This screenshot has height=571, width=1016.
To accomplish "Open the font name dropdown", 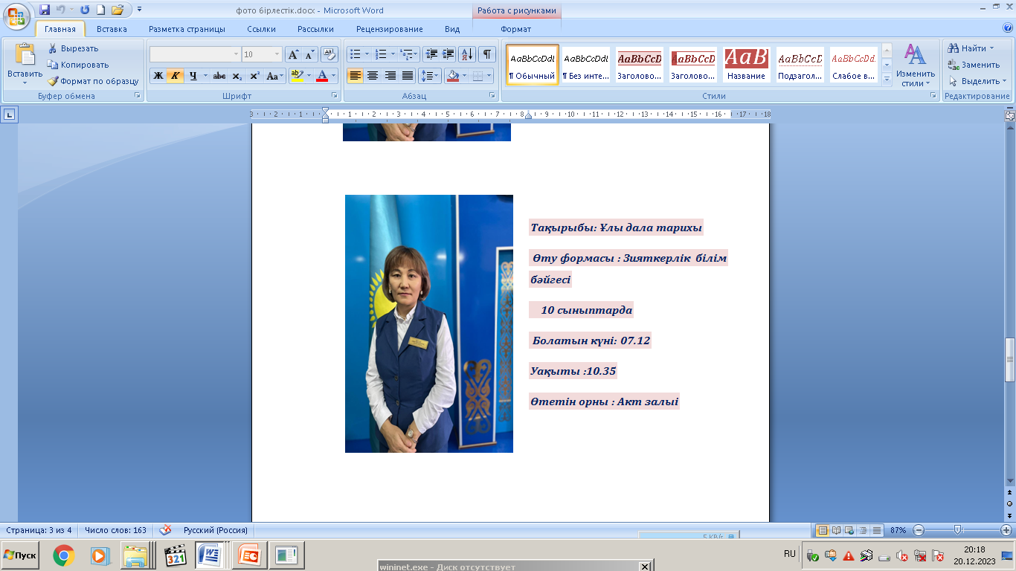I will 237,54.
